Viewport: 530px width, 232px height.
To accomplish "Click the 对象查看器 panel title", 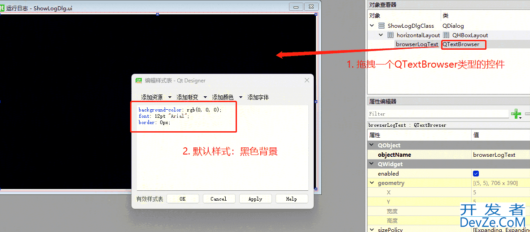I will pos(383,5).
